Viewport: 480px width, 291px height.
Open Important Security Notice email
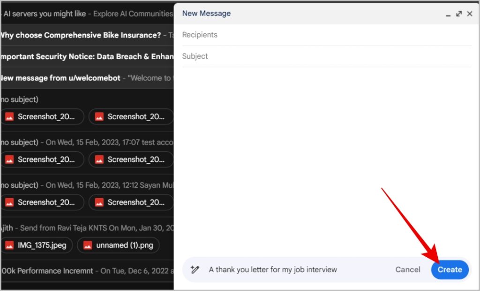pos(87,56)
